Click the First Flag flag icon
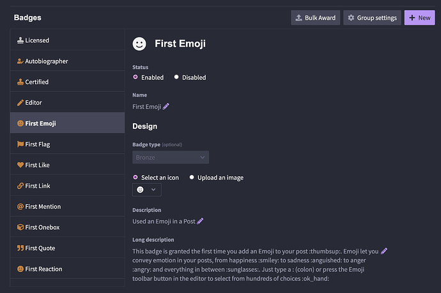 [x=20, y=144]
